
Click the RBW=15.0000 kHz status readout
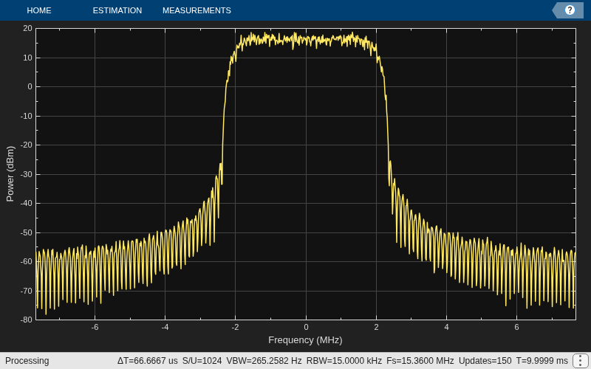point(344,361)
